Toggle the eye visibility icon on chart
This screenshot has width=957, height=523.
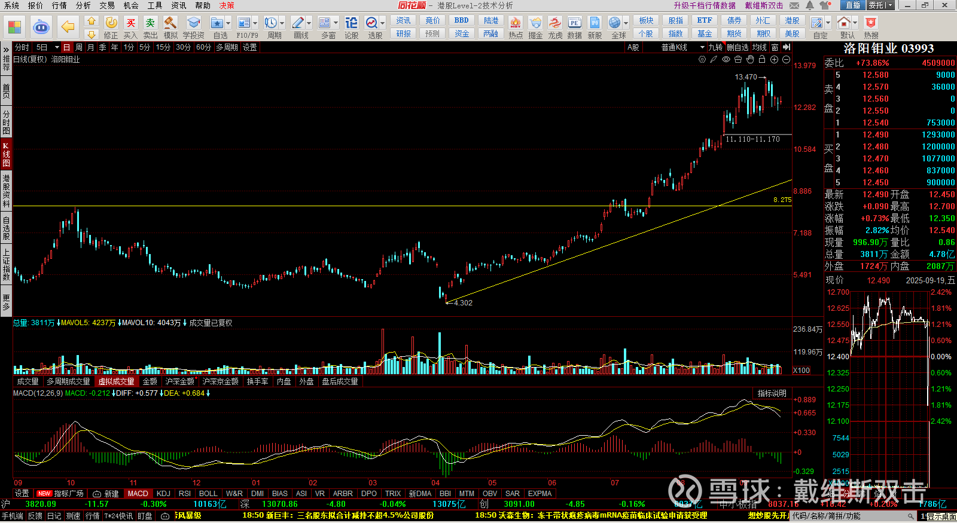(x=726, y=60)
